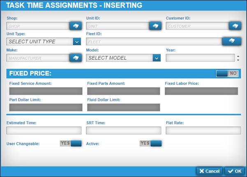The height and width of the screenshot is (177, 247).
Task: Switch off the Active toggle
Action: 150,143
